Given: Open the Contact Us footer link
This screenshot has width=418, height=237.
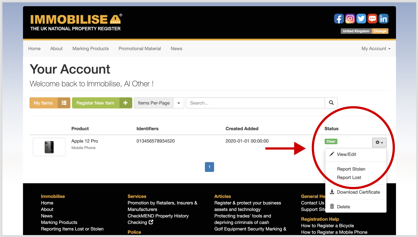Looking at the screenshot, I should pyautogui.click(x=313, y=203).
